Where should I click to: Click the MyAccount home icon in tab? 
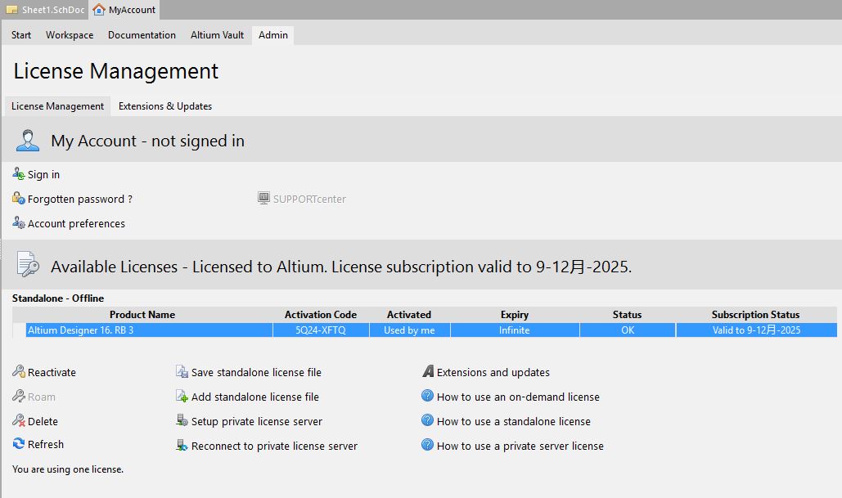pos(99,10)
